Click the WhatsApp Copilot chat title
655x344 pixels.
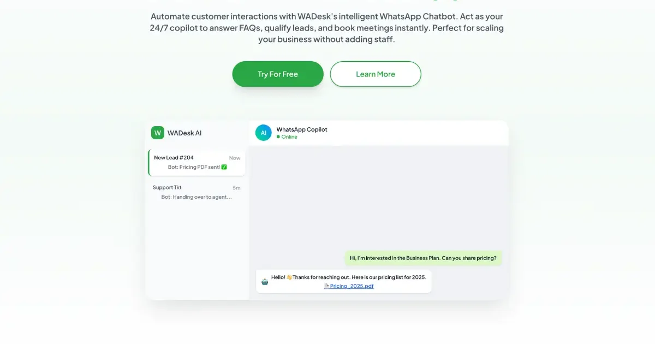point(302,129)
